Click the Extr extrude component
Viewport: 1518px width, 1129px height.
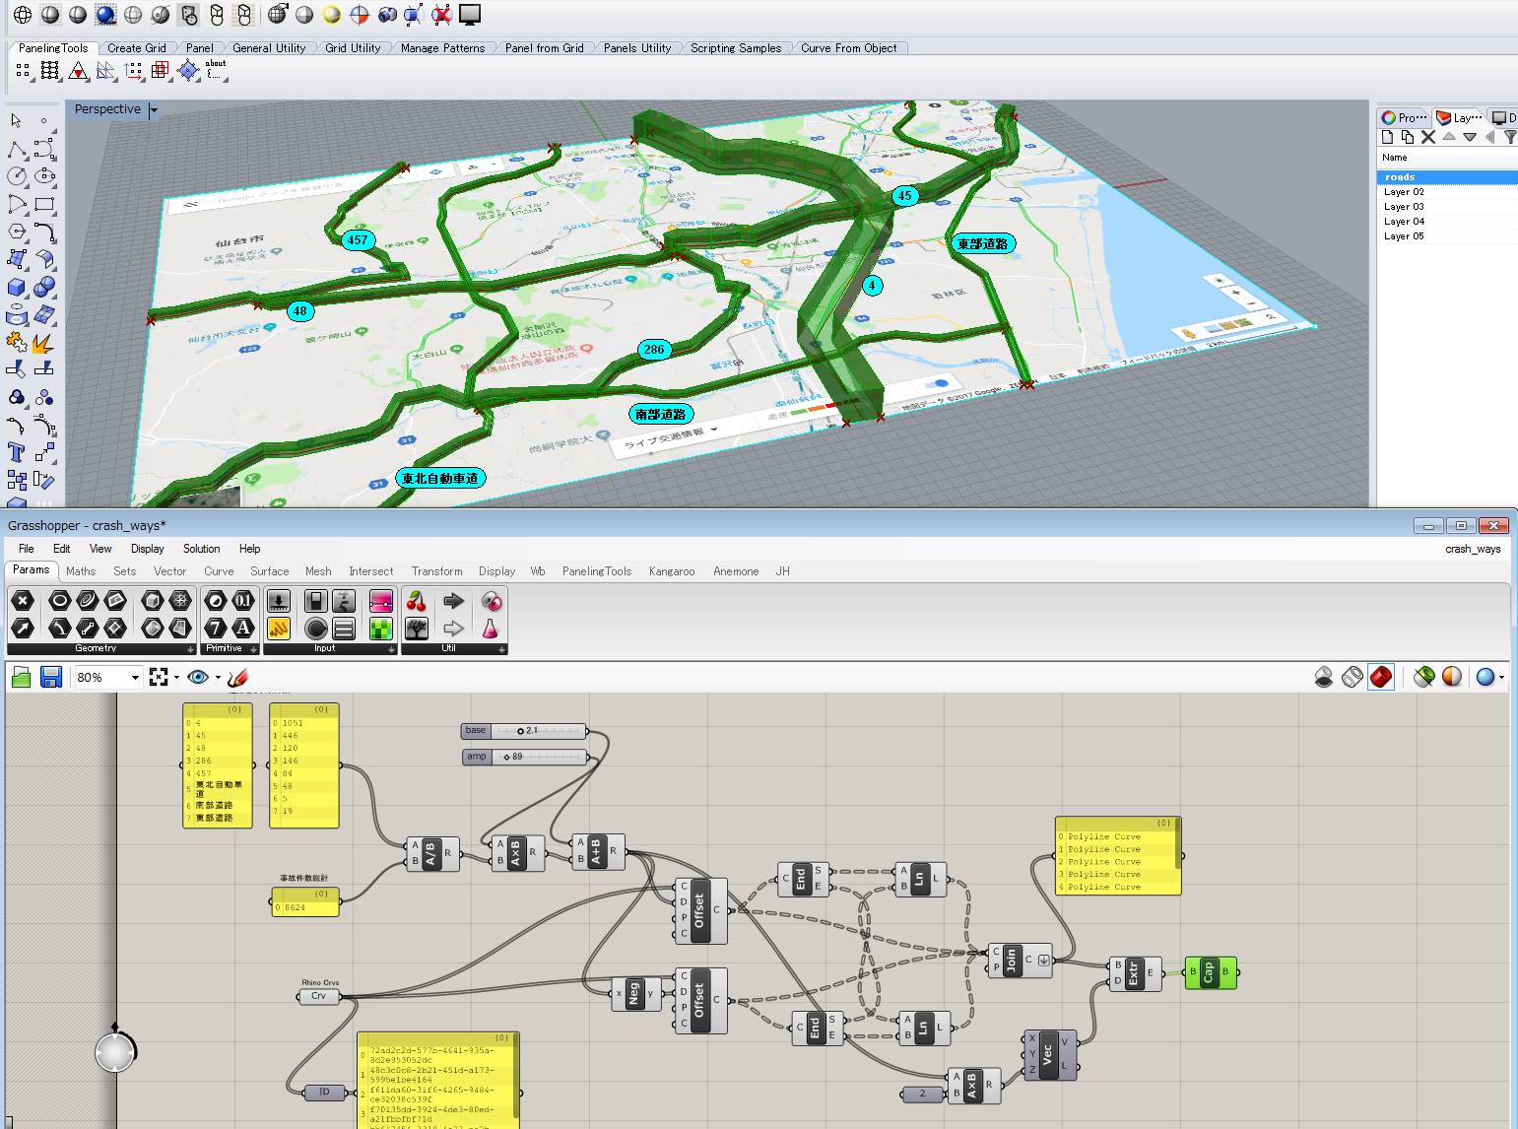pyautogui.click(x=1134, y=973)
